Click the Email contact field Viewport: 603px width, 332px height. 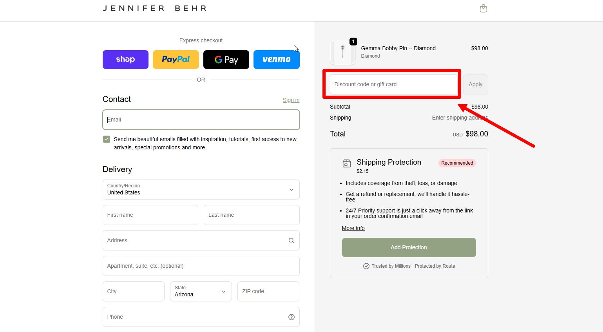[201, 120]
